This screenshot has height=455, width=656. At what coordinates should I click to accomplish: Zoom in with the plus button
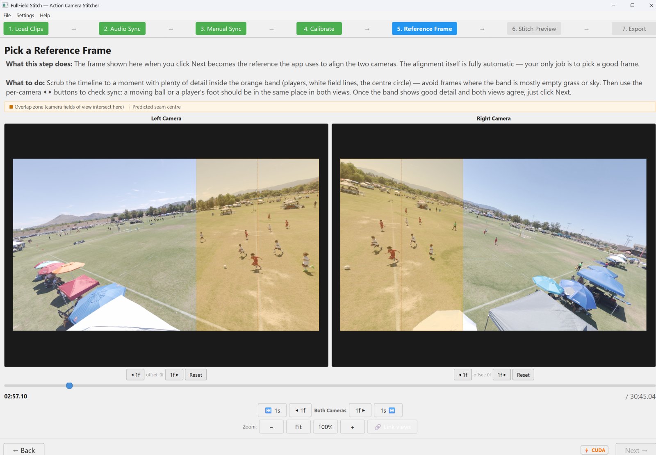click(x=353, y=427)
